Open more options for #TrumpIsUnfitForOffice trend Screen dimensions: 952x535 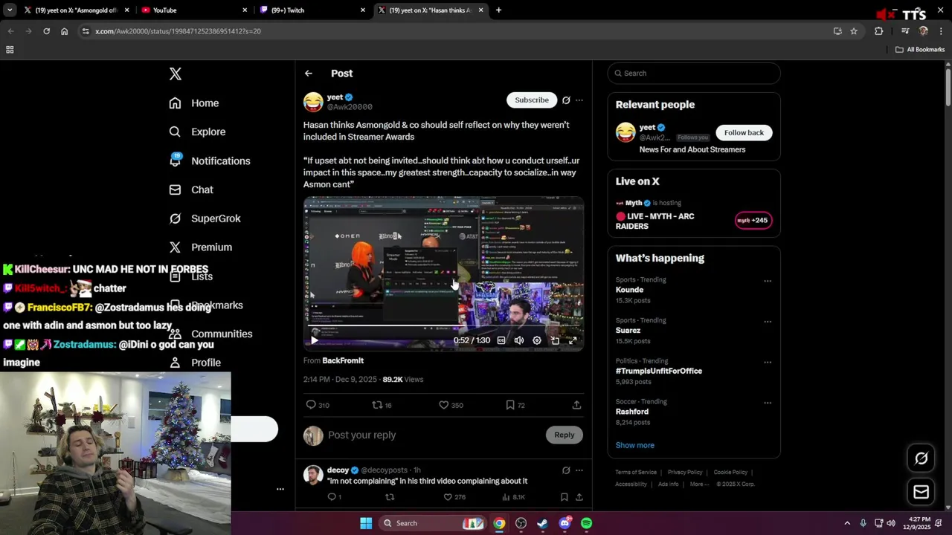tap(768, 363)
